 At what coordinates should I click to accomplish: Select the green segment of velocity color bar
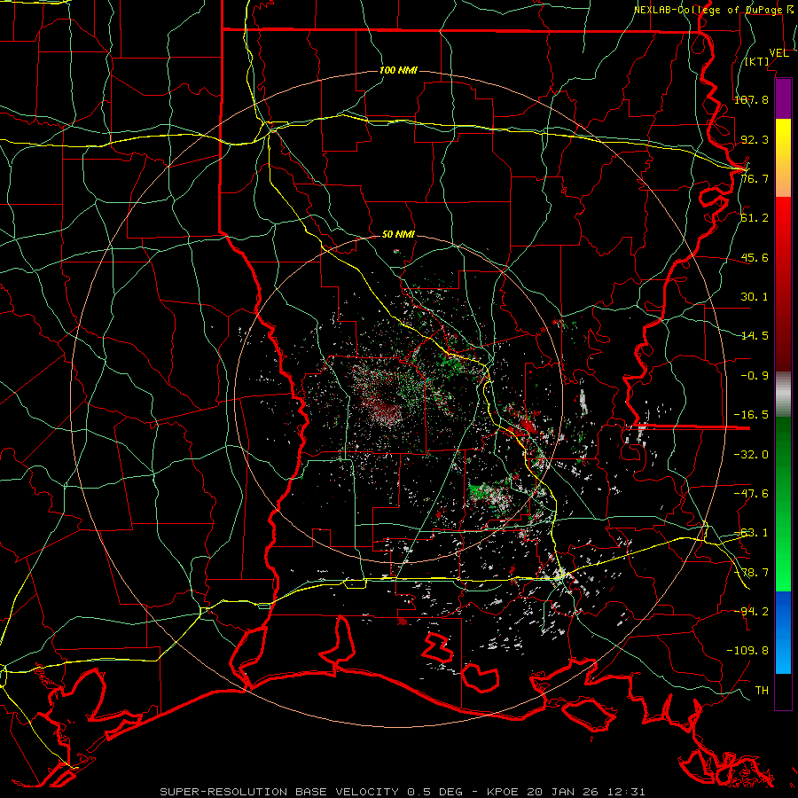(783, 504)
